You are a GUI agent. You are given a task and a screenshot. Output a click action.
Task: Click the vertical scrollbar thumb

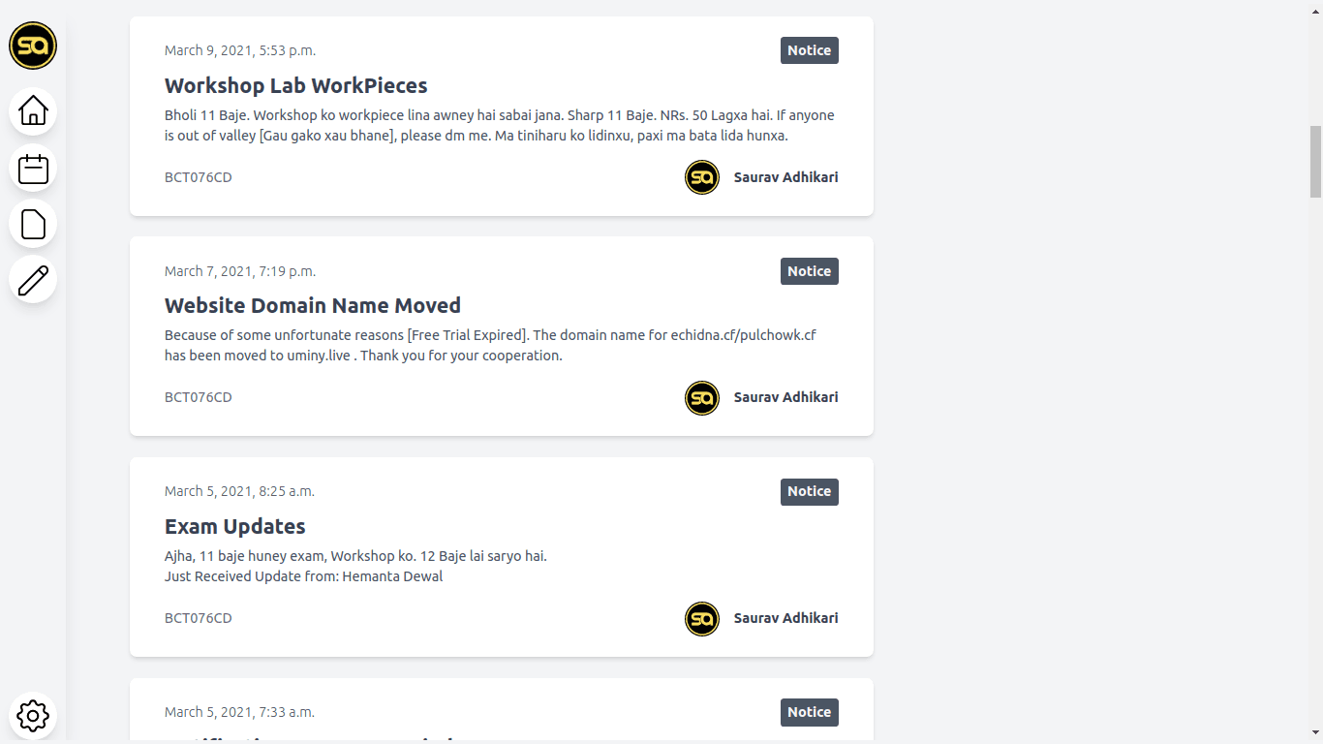pos(1315,161)
